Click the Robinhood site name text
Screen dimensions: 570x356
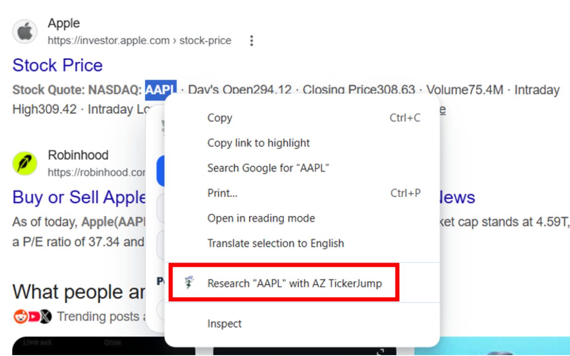(x=78, y=155)
